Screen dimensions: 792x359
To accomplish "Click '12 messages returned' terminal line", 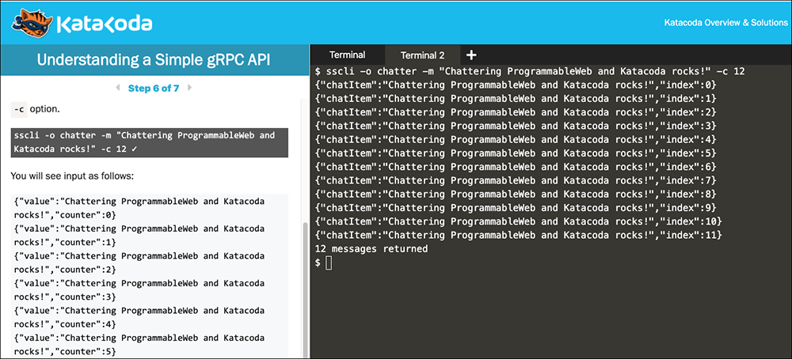I will tap(371, 248).
